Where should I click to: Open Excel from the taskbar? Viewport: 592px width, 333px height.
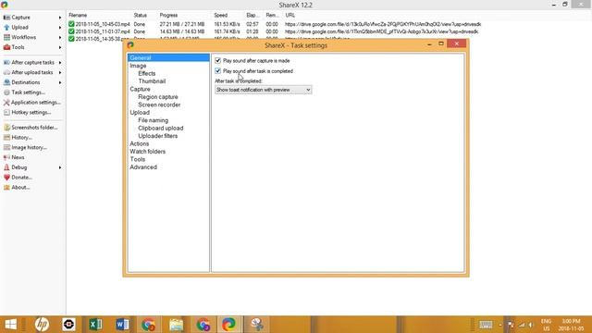[95, 325]
